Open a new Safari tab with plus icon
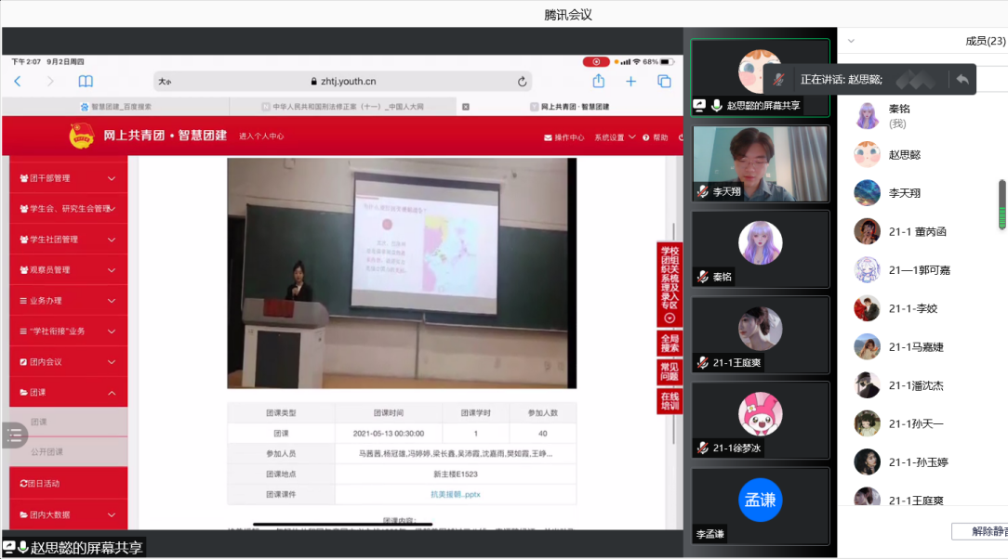Screen dimensions: 1008x559 tap(630, 82)
